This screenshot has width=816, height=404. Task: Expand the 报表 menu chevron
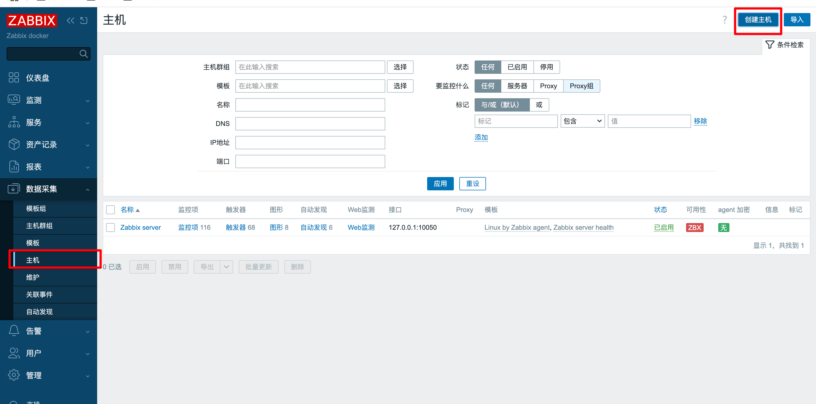[88, 168]
